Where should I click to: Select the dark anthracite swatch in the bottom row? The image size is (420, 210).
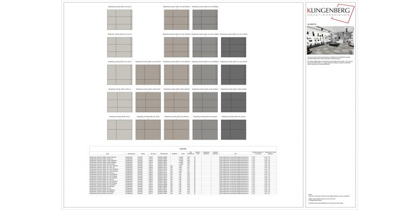coord(233,130)
